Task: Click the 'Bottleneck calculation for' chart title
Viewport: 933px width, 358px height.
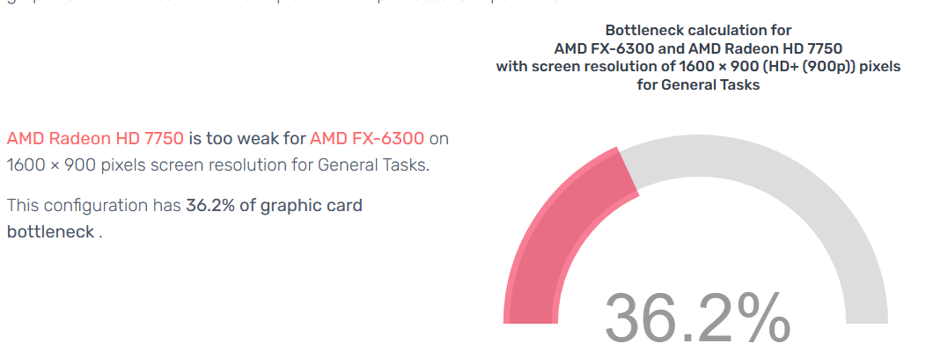Action: pos(698,30)
